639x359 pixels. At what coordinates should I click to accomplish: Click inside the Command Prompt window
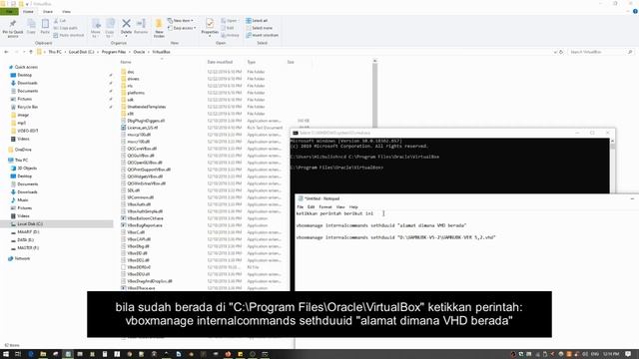(449, 166)
